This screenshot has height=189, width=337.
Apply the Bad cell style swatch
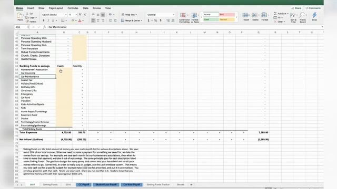[227, 15]
